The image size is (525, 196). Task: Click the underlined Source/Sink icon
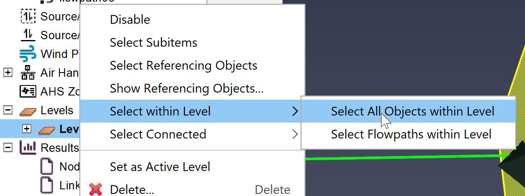tap(28, 35)
